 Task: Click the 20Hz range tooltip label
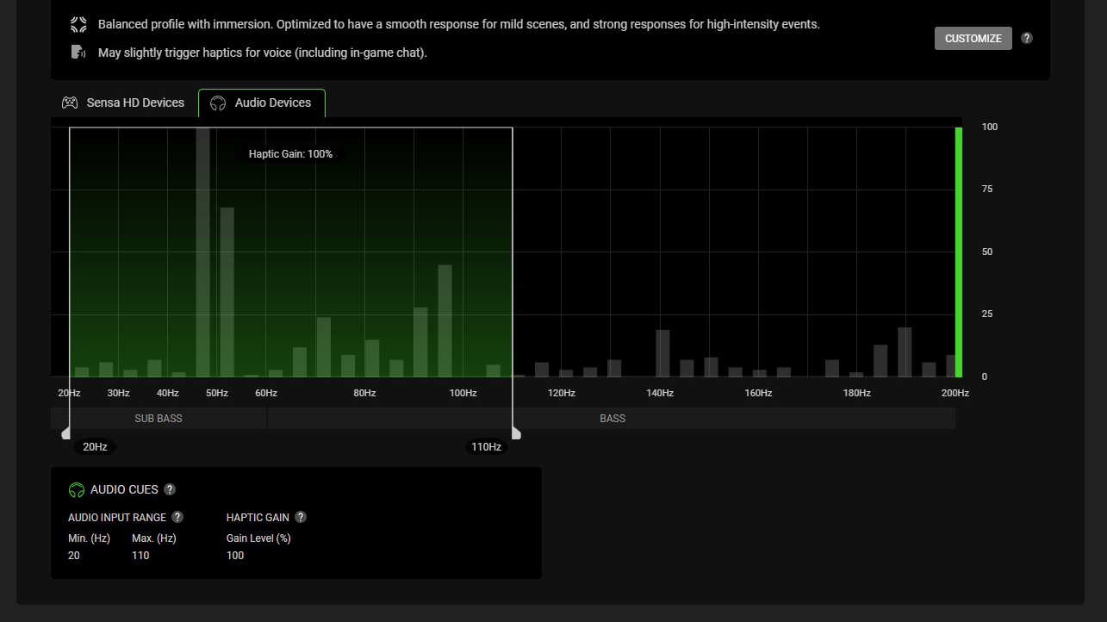click(95, 447)
